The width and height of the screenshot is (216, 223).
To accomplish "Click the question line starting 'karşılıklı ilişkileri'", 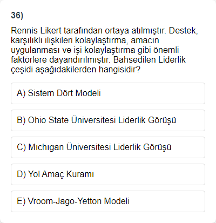I will (x=85, y=40).
